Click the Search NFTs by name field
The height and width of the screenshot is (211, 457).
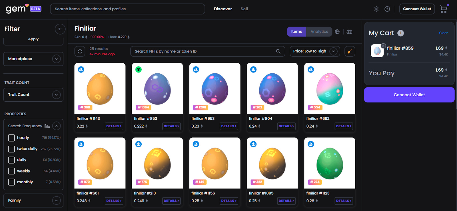208,51
